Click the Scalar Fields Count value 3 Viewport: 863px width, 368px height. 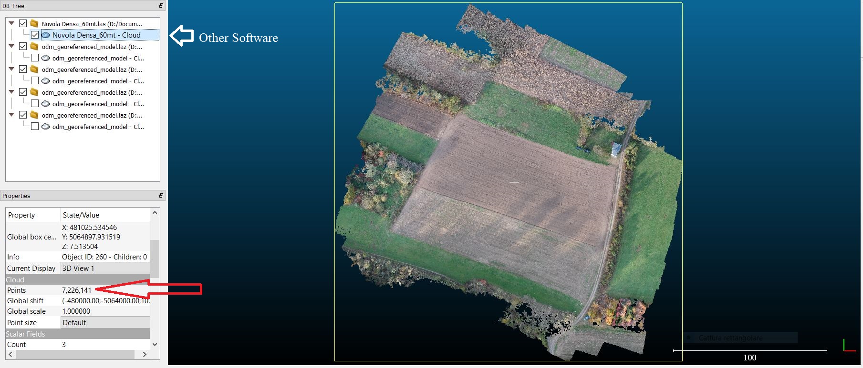[x=64, y=345]
